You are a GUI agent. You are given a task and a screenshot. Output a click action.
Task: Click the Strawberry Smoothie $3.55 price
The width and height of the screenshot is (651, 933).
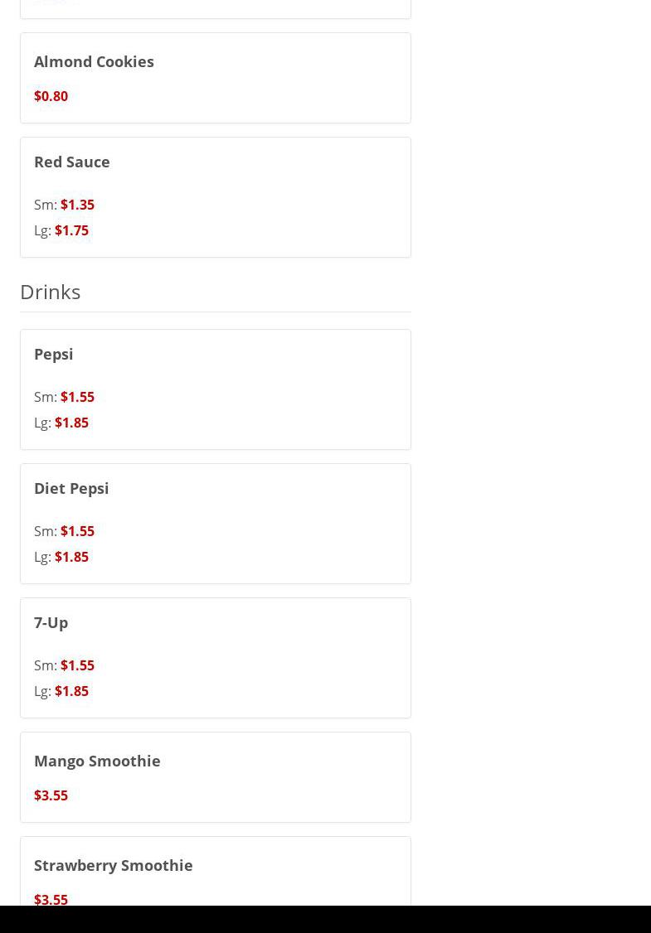(x=51, y=900)
